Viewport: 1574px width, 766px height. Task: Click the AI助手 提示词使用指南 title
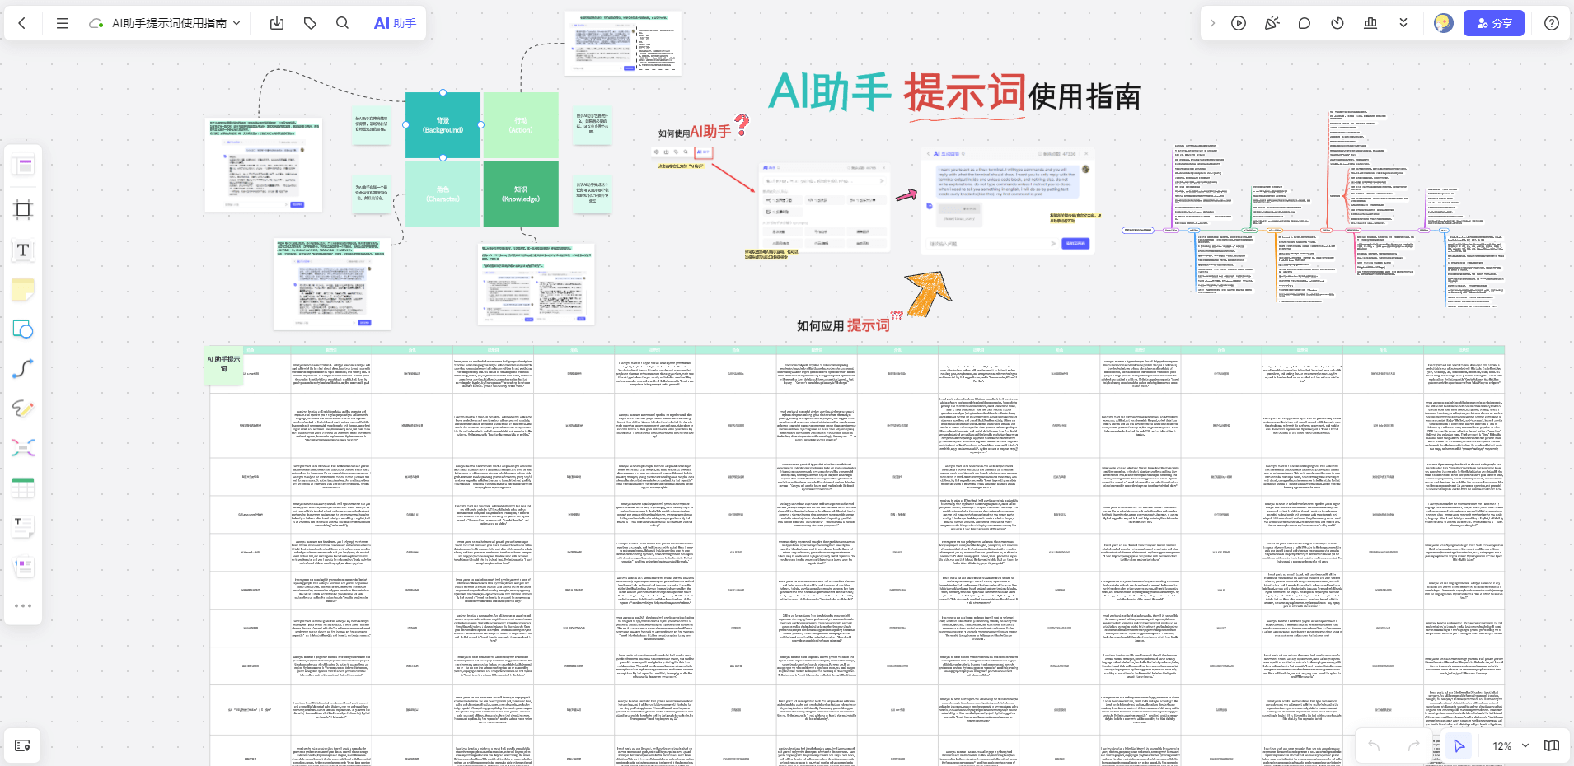click(955, 94)
